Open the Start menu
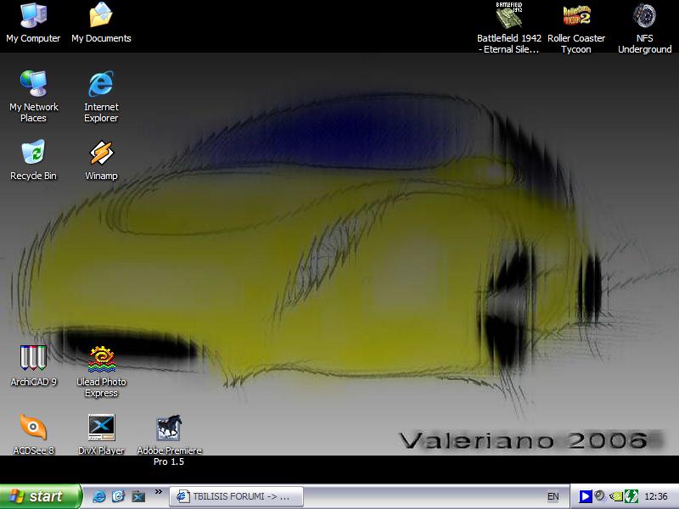The height and width of the screenshot is (509, 679). click(41, 496)
